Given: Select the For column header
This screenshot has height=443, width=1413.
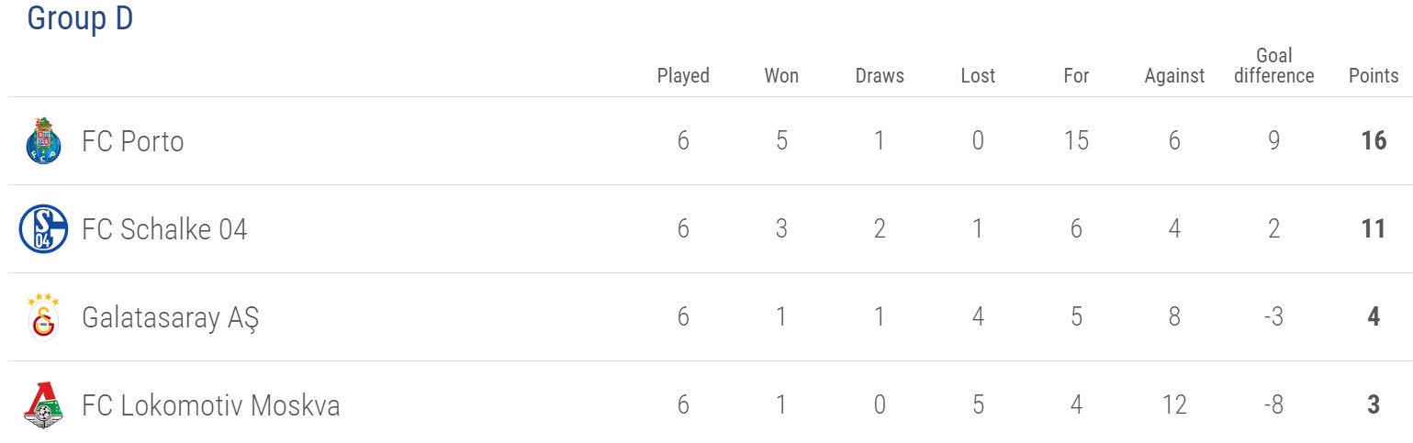Looking at the screenshot, I should point(1076,75).
